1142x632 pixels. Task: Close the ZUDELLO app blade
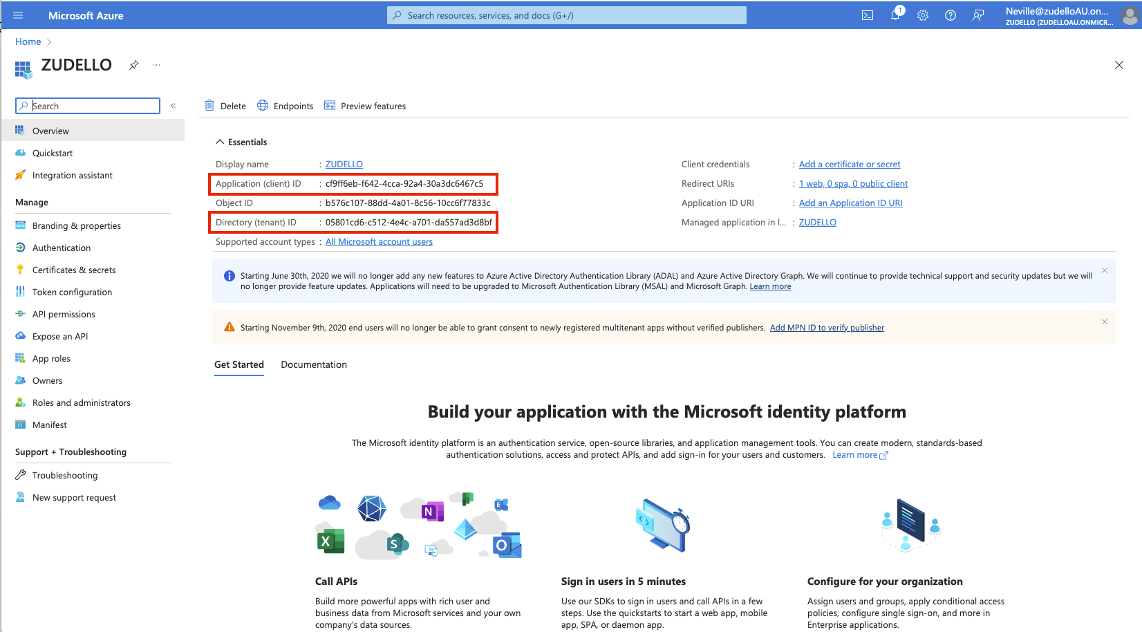coord(1119,65)
